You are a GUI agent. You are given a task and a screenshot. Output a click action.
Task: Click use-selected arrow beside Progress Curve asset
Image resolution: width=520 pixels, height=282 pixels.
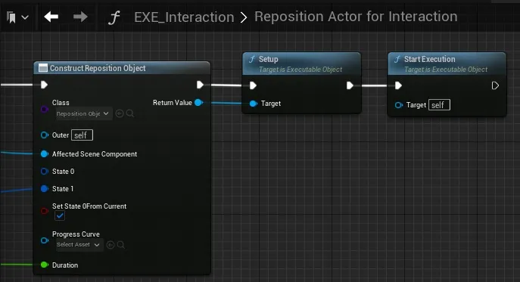(x=111, y=245)
